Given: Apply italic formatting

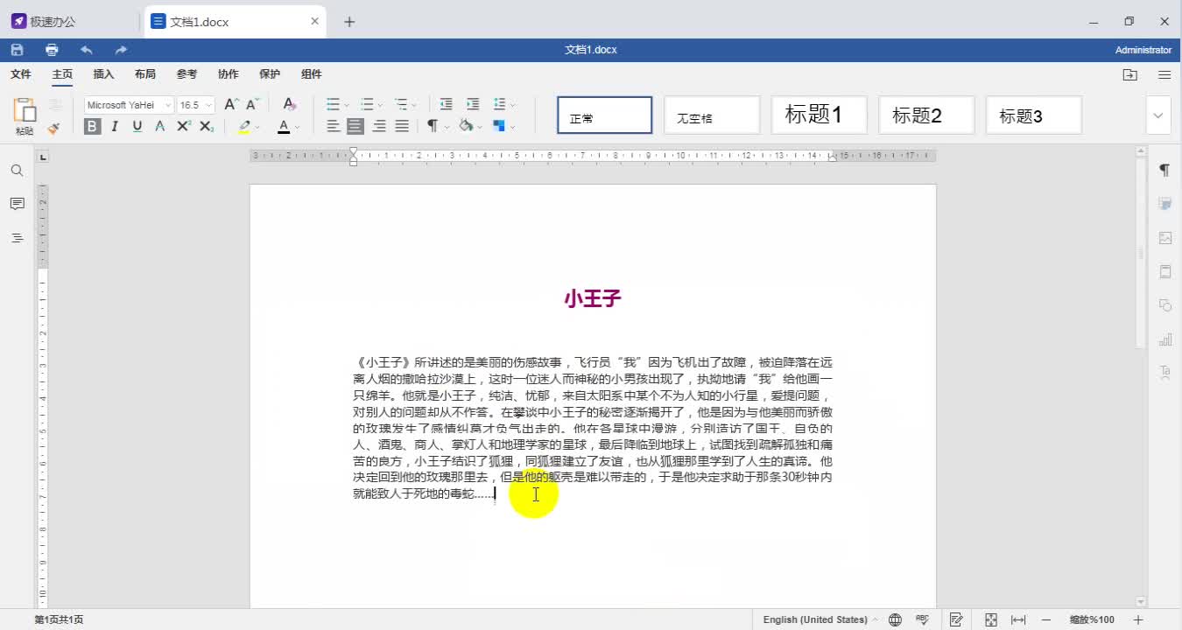Looking at the screenshot, I should coord(115,126).
